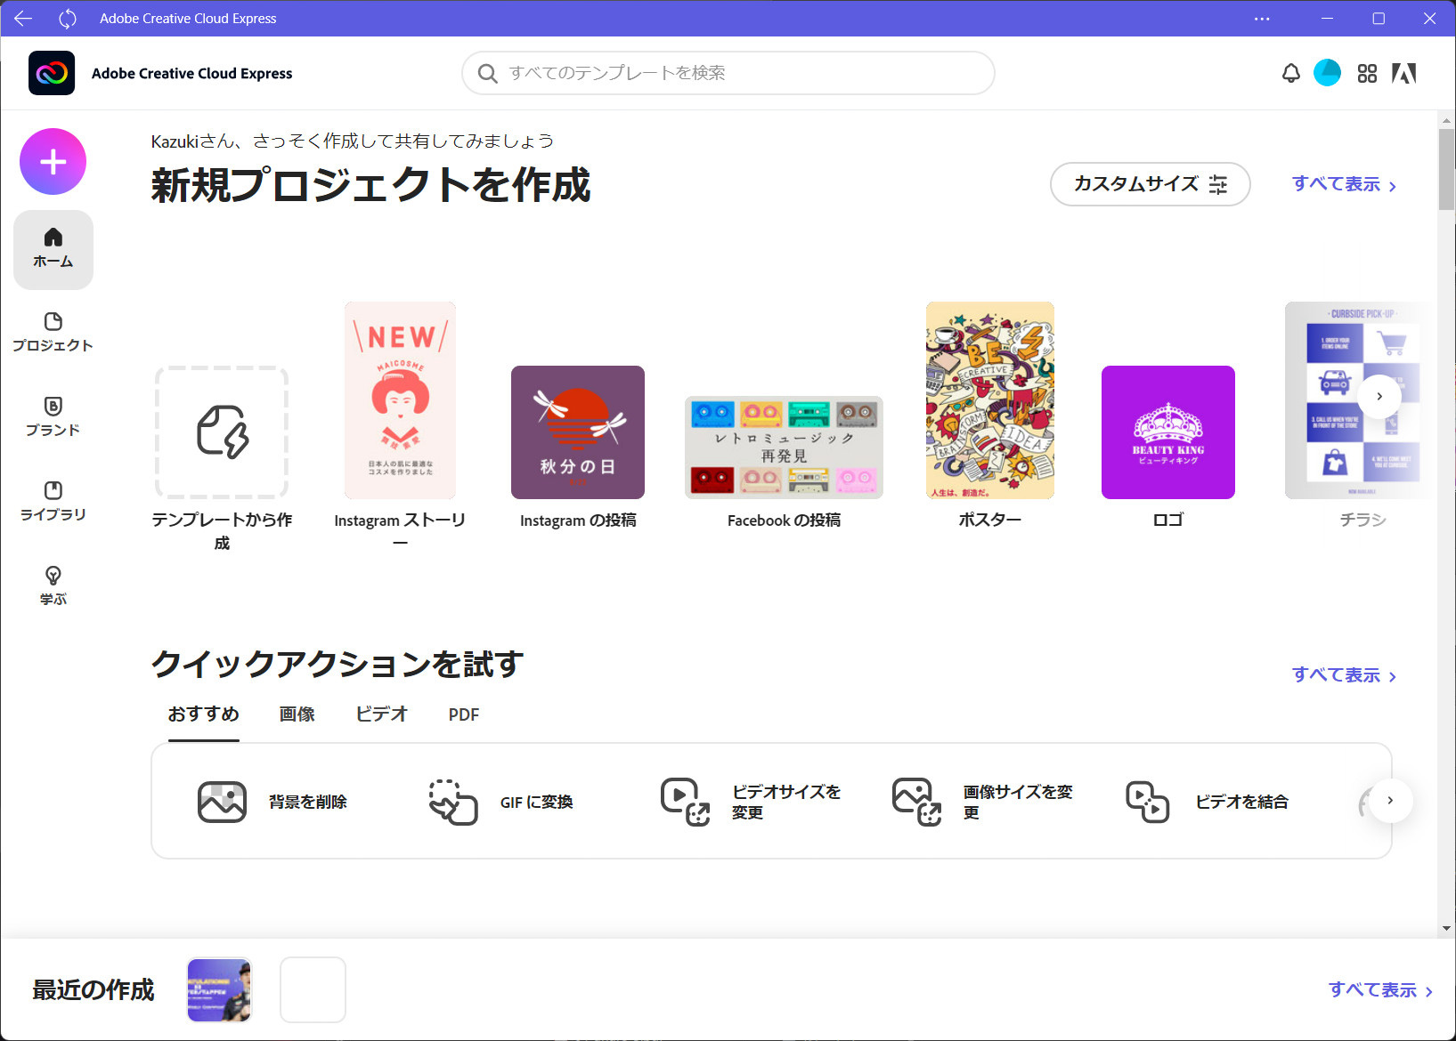
Task: Open the apps grid icon
Action: coord(1367,73)
